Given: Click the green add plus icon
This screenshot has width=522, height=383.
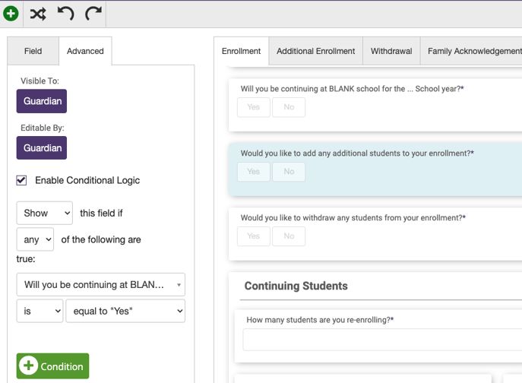Looking at the screenshot, I should click(x=11, y=14).
